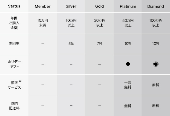Click the double circle under Diamond
This screenshot has height=116, width=170.
(156, 64)
